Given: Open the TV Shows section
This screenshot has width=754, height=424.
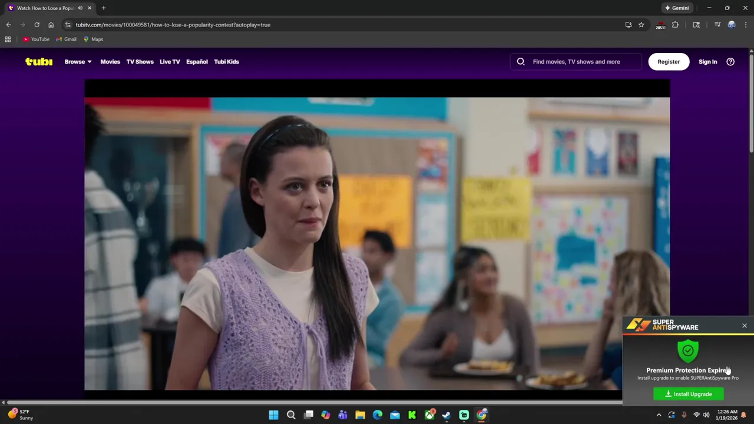Looking at the screenshot, I should pyautogui.click(x=140, y=61).
